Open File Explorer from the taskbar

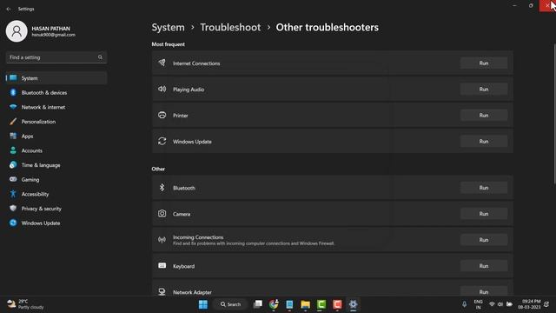pyautogui.click(x=305, y=304)
